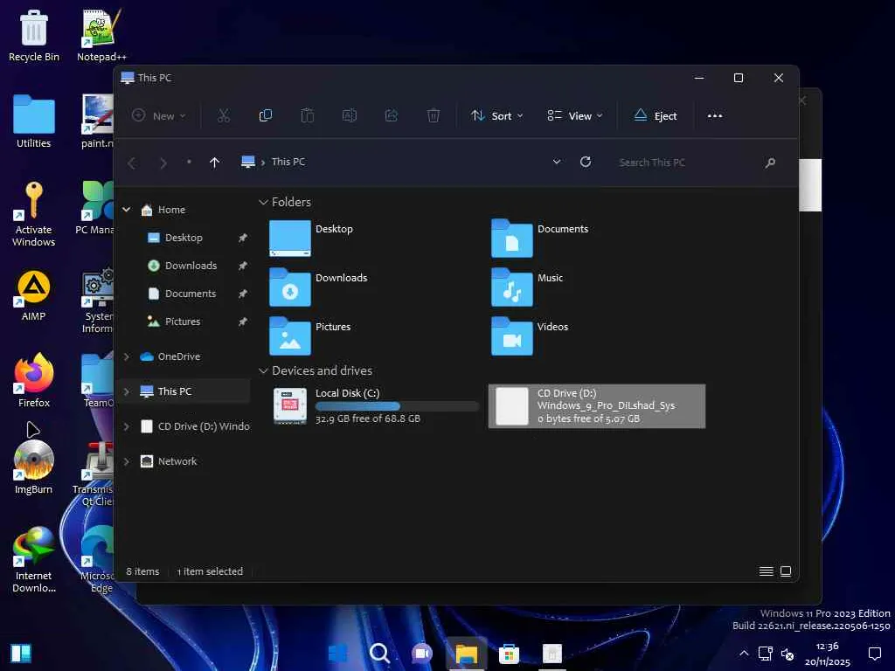895x671 pixels.
Task: Open the See more three-dots menu
Action: coord(715,116)
